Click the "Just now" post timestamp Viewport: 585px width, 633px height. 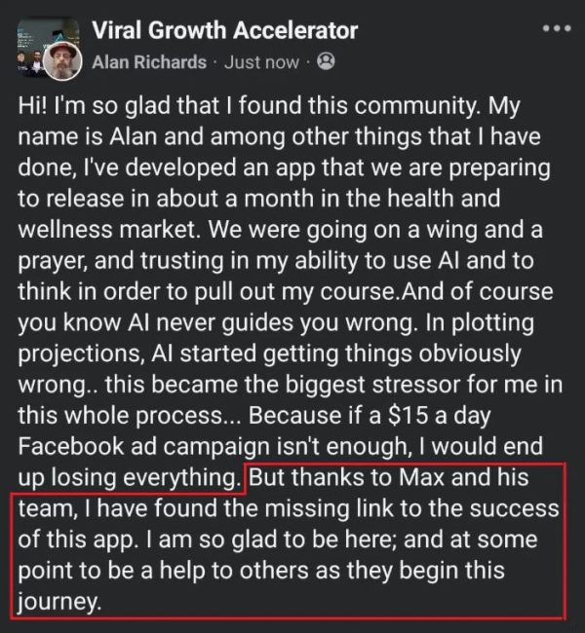pyautogui.click(x=261, y=61)
